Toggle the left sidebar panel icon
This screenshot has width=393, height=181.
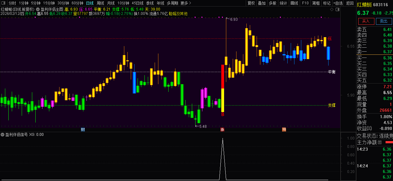coord(3,3)
